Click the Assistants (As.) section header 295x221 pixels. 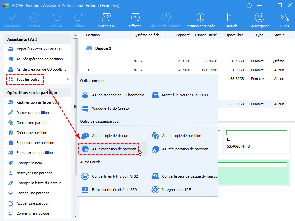click(x=38, y=39)
